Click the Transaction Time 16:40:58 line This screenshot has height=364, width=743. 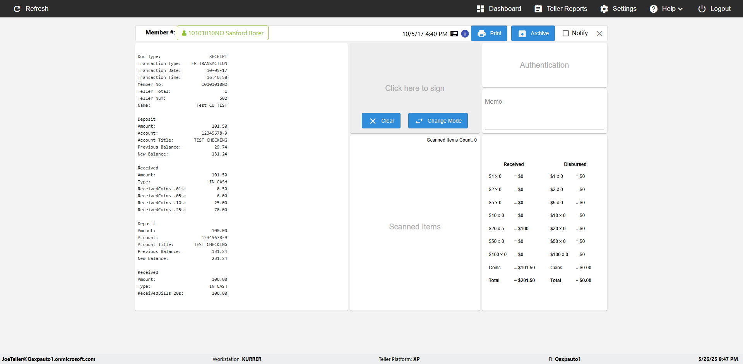pyautogui.click(x=182, y=77)
